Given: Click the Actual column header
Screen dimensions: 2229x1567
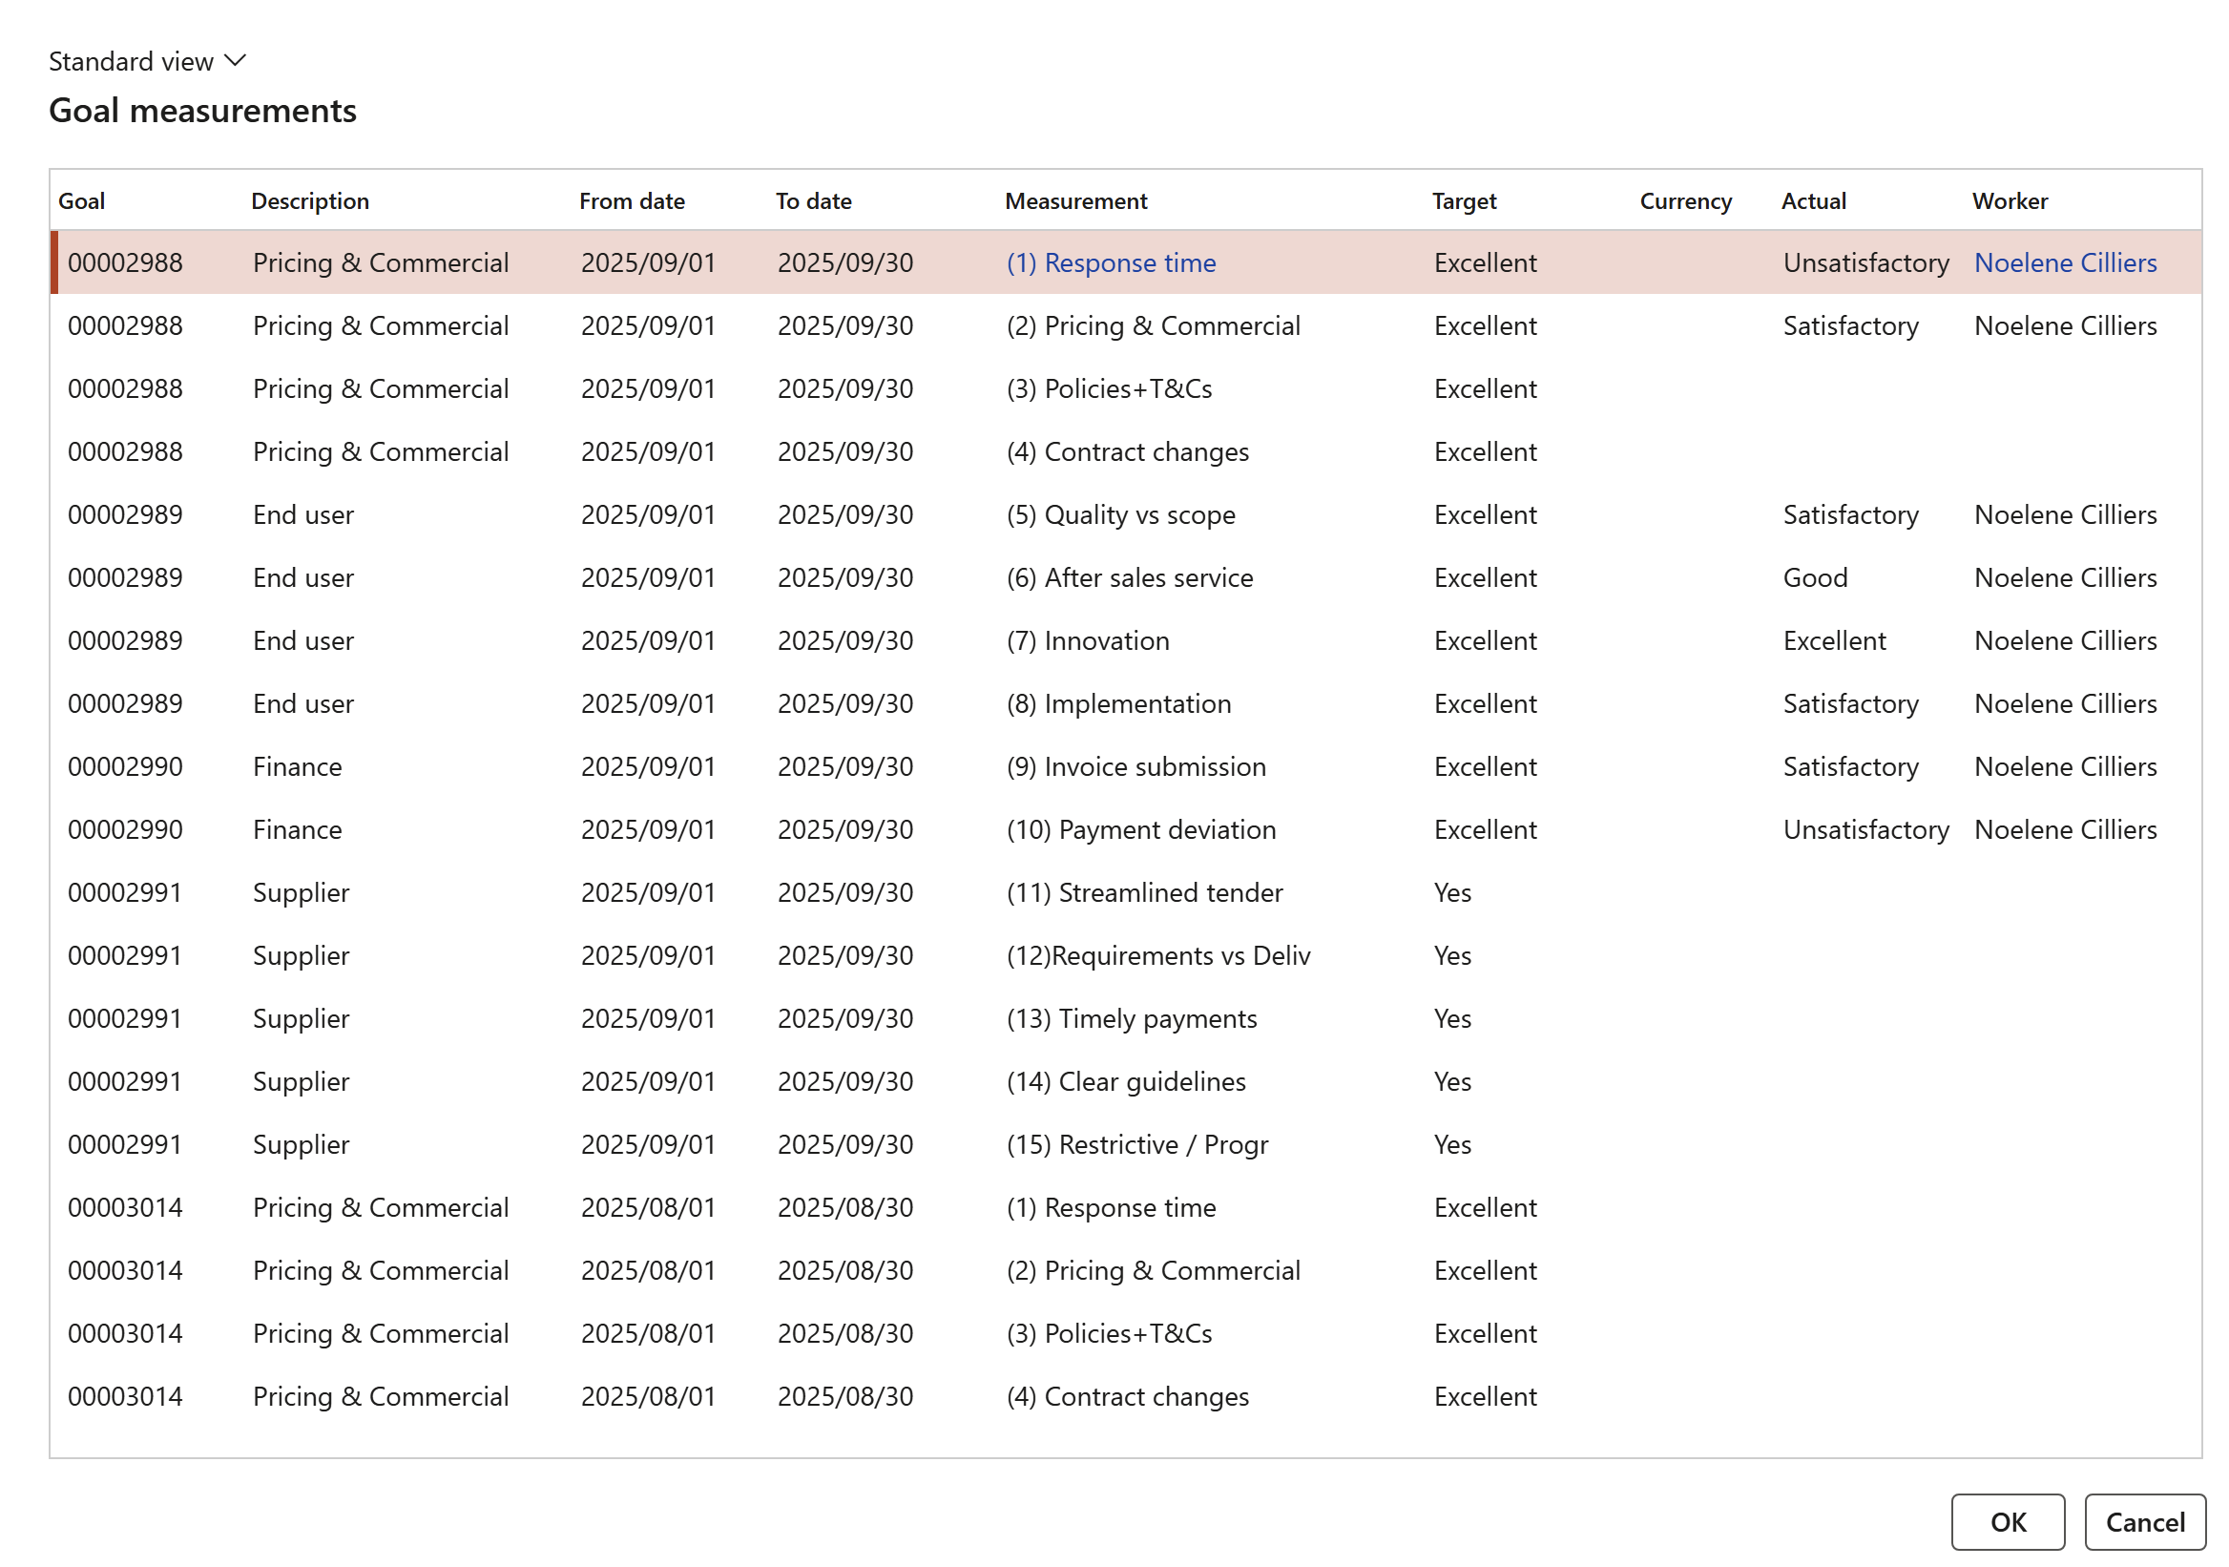Looking at the screenshot, I should 1813,201.
